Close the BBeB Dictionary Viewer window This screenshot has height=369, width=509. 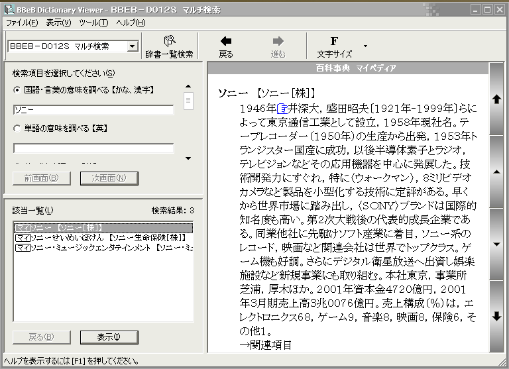[x=499, y=9]
